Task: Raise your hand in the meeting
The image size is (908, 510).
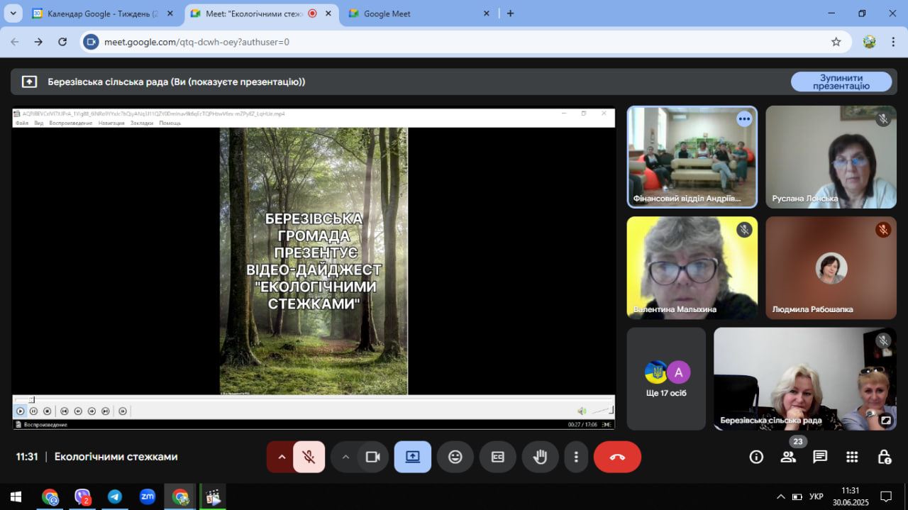Action: [541, 457]
